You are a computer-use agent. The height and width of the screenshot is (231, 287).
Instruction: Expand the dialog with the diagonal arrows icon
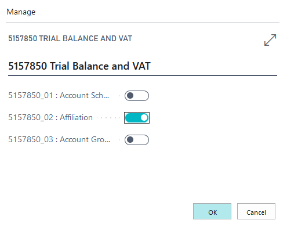(x=270, y=40)
